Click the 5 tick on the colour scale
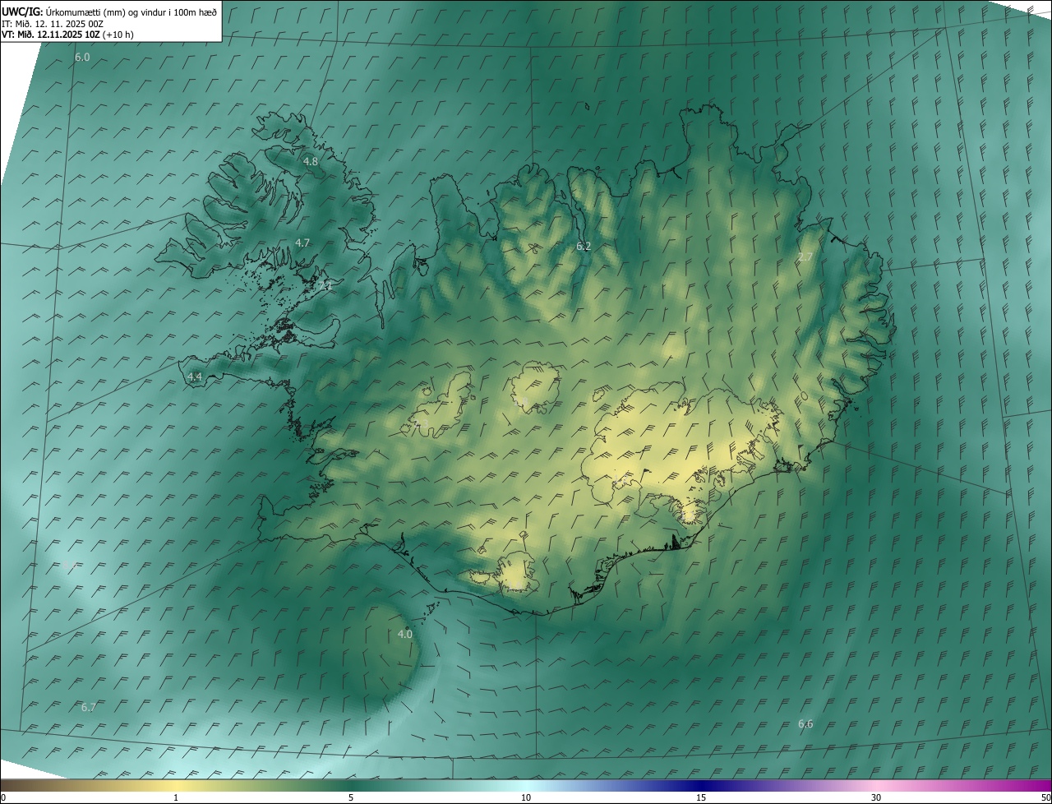Viewport: 1052px width, 804px height. (x=351, y=797)
